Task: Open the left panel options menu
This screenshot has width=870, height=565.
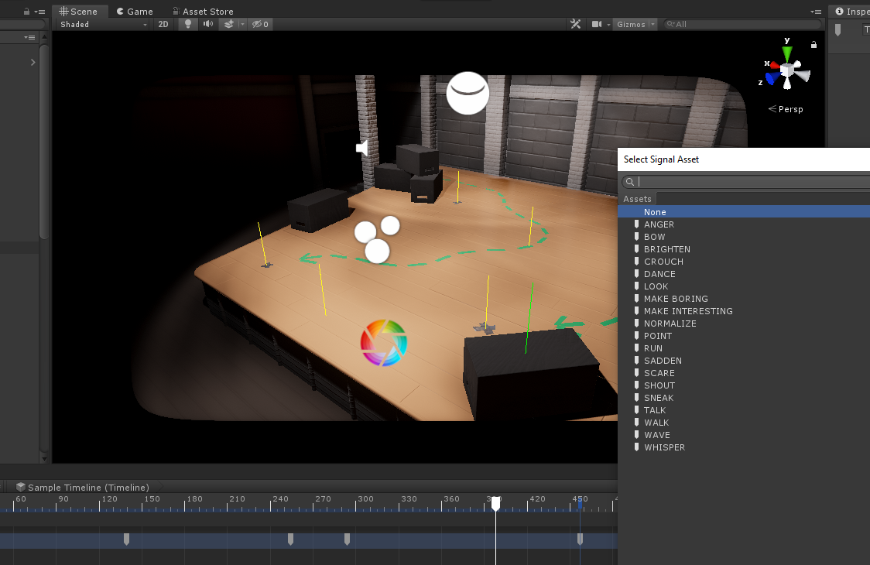Action: tap(39, 11)
